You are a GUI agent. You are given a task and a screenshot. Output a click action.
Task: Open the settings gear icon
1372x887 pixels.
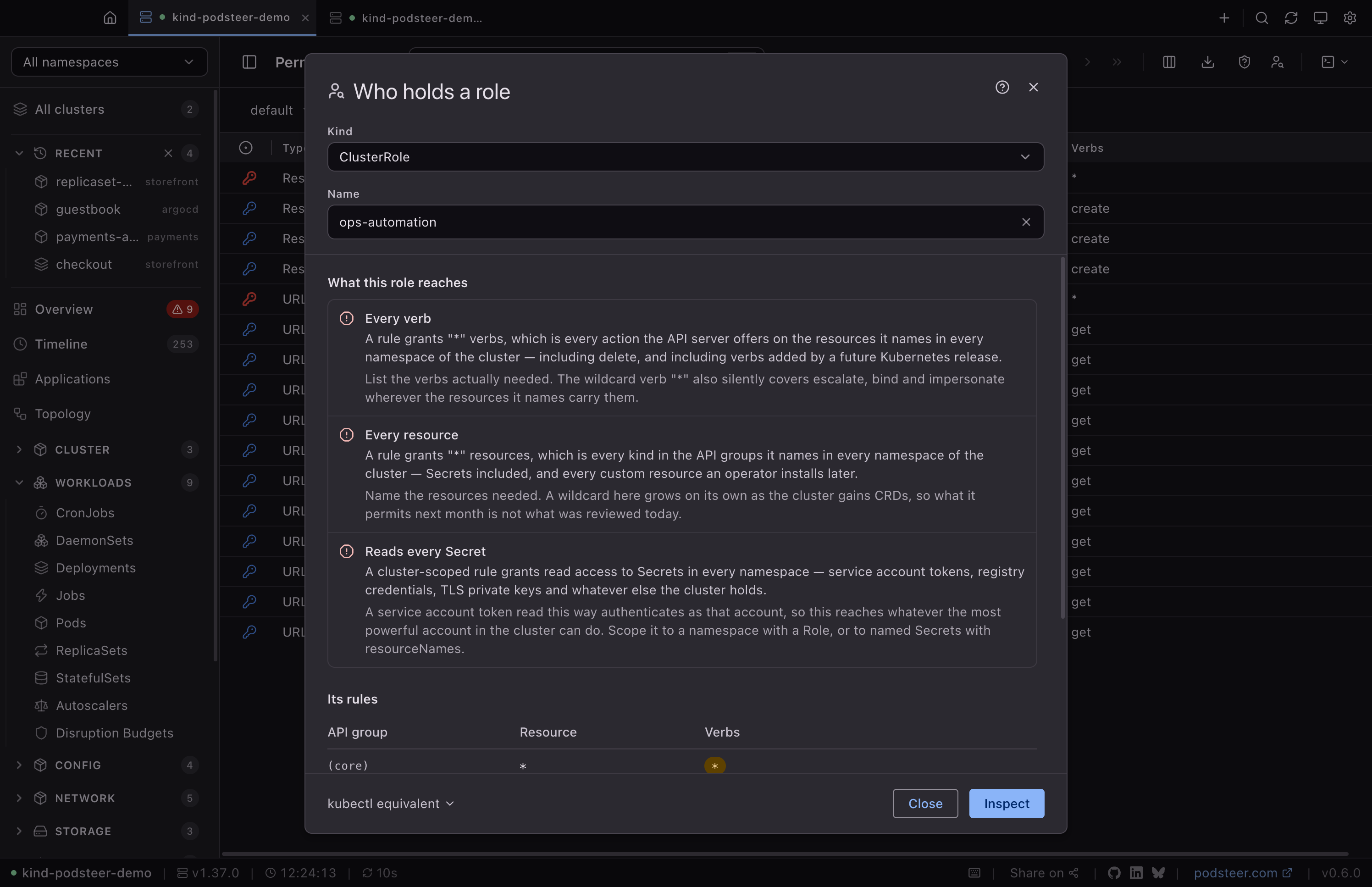1350,18
